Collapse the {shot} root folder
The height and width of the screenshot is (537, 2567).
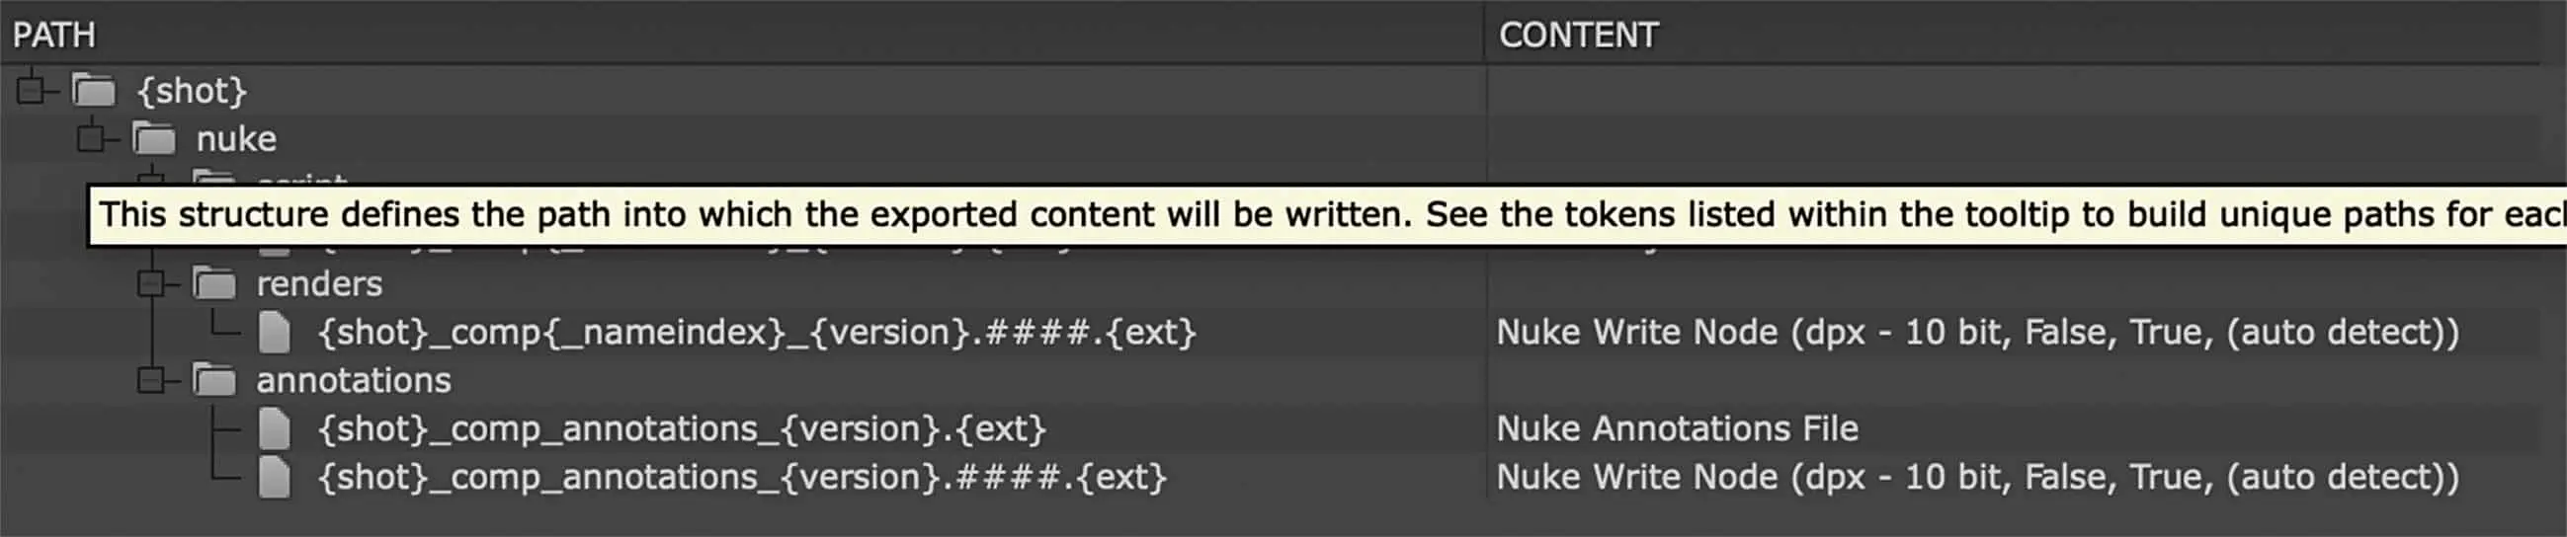click(x=31, y=91)
